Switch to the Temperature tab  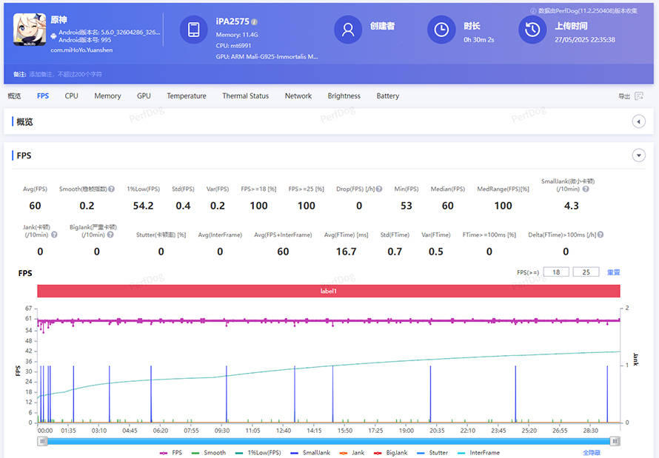pos(187,96)
